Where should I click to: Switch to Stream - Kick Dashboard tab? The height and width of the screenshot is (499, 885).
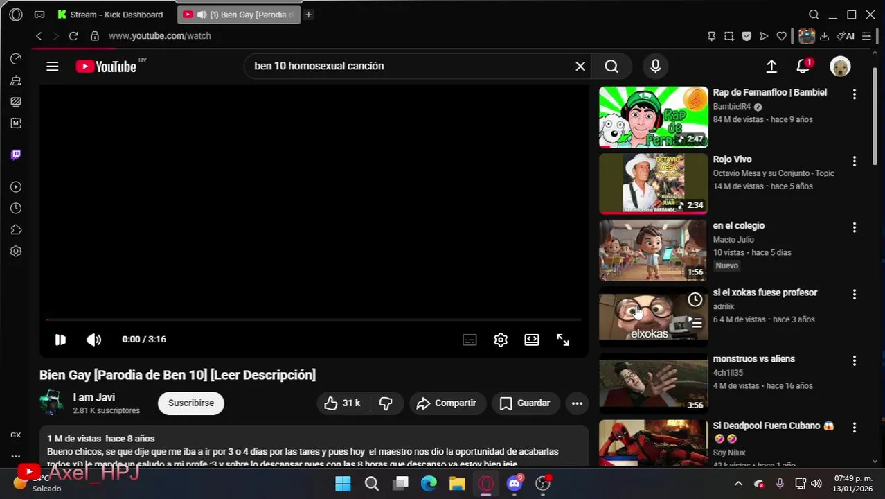point(110,15)
